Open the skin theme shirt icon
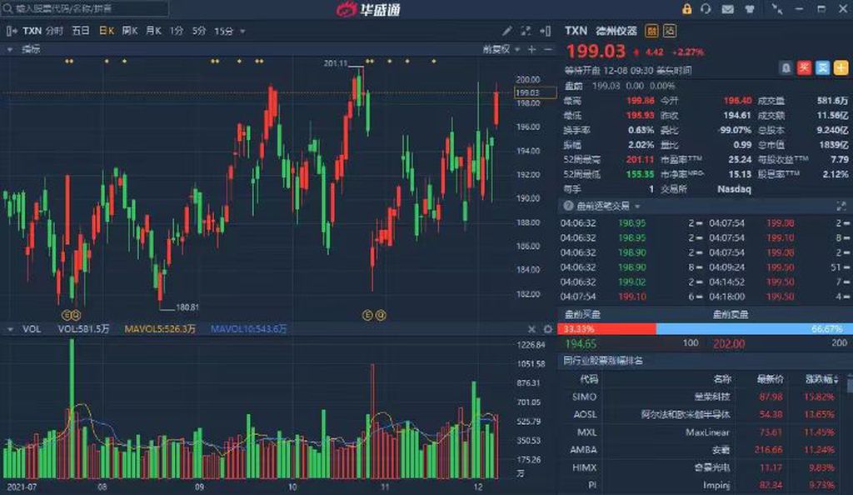Viewport: 853px width, 495px height. click(750, 8)
